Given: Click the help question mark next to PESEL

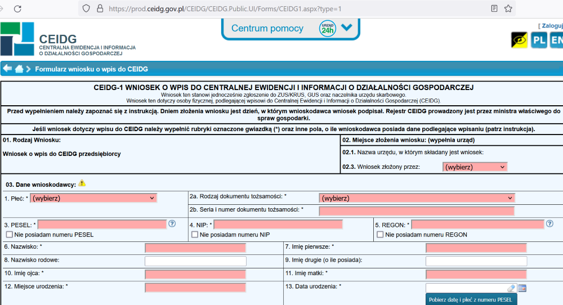Looking at the screenshot, I should tap(172, 224).
